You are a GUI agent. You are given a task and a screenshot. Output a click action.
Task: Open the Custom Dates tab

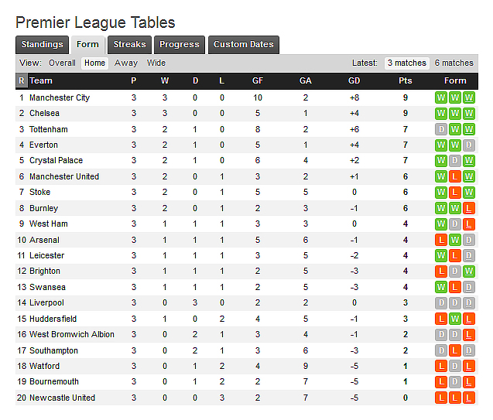pyautogui.click(x=243, y=45)
